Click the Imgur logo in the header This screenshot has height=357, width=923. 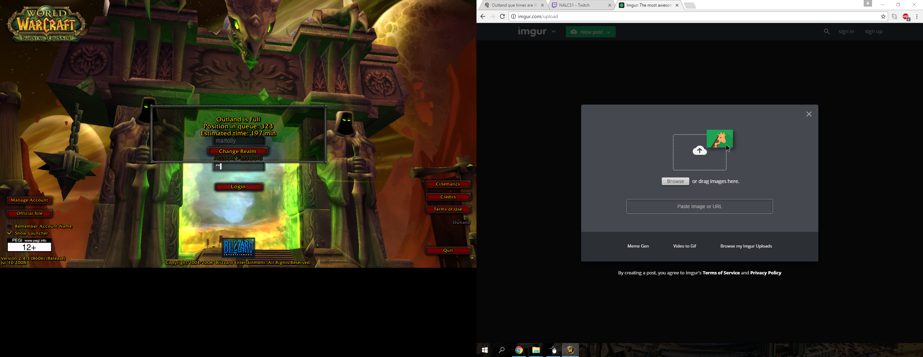pos(532,32)
